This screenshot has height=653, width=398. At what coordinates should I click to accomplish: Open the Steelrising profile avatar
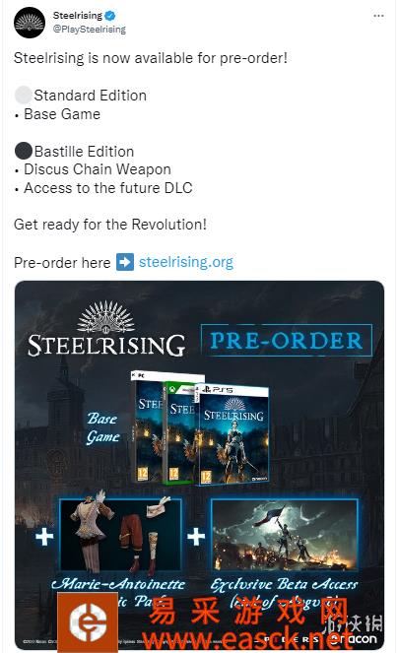pyautogui.click(x=30, y=23)
